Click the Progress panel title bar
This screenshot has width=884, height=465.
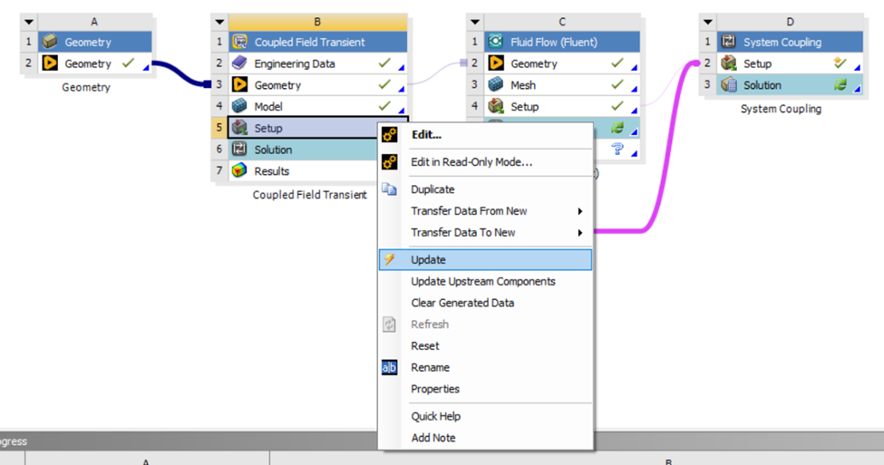pyautogui.click(x=442, y=441)
